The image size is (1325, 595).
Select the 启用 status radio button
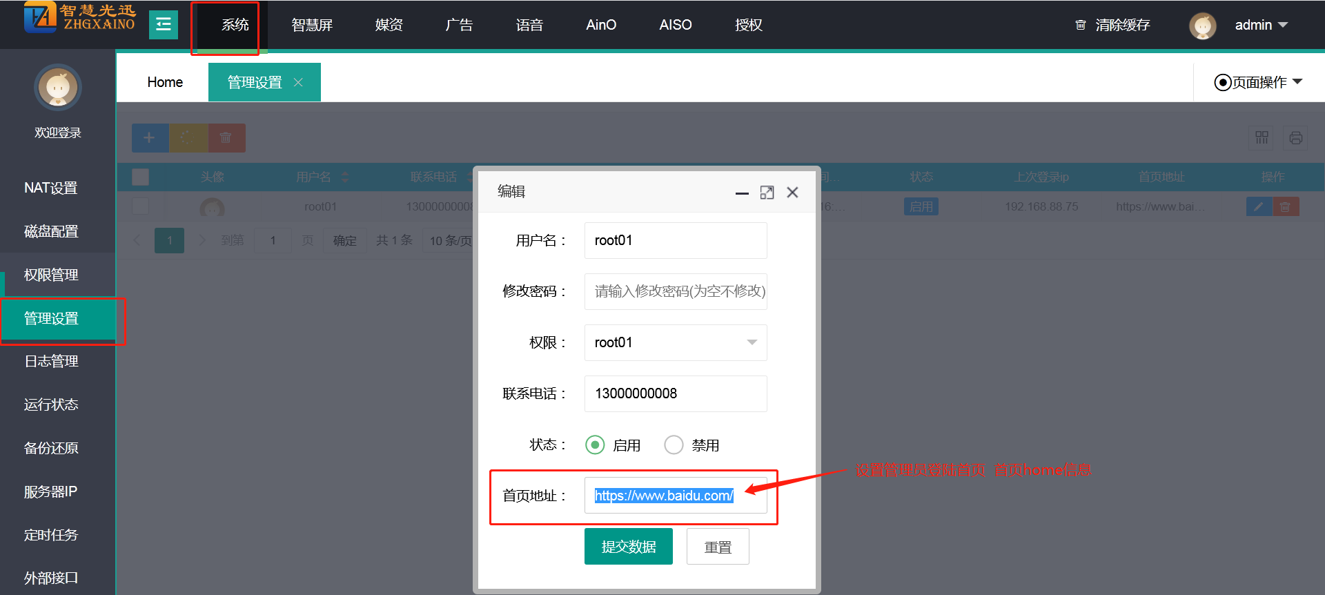595,445
